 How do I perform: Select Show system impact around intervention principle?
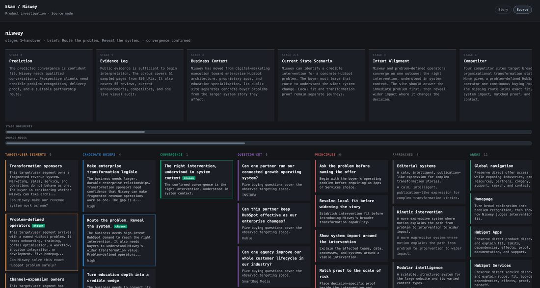click(x=351, y=246)
